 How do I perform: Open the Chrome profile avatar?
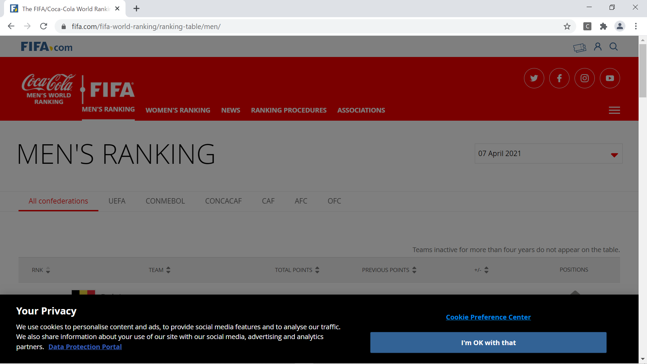click(x=620, y=26)
